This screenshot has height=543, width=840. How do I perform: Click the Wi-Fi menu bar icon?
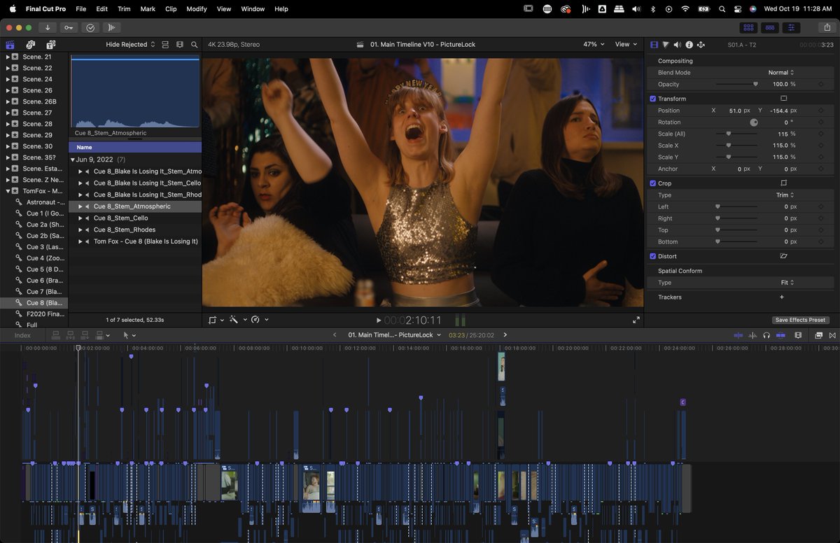tap(685, 9)
